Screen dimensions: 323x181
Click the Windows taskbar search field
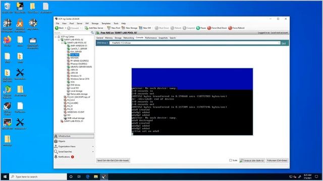click(38, 176)
